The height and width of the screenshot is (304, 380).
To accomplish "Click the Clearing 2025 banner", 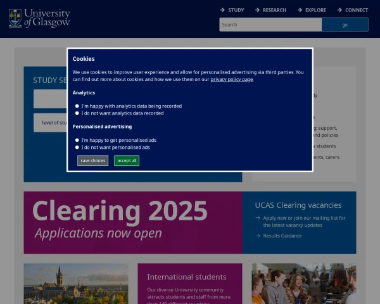I will point(133,222).
